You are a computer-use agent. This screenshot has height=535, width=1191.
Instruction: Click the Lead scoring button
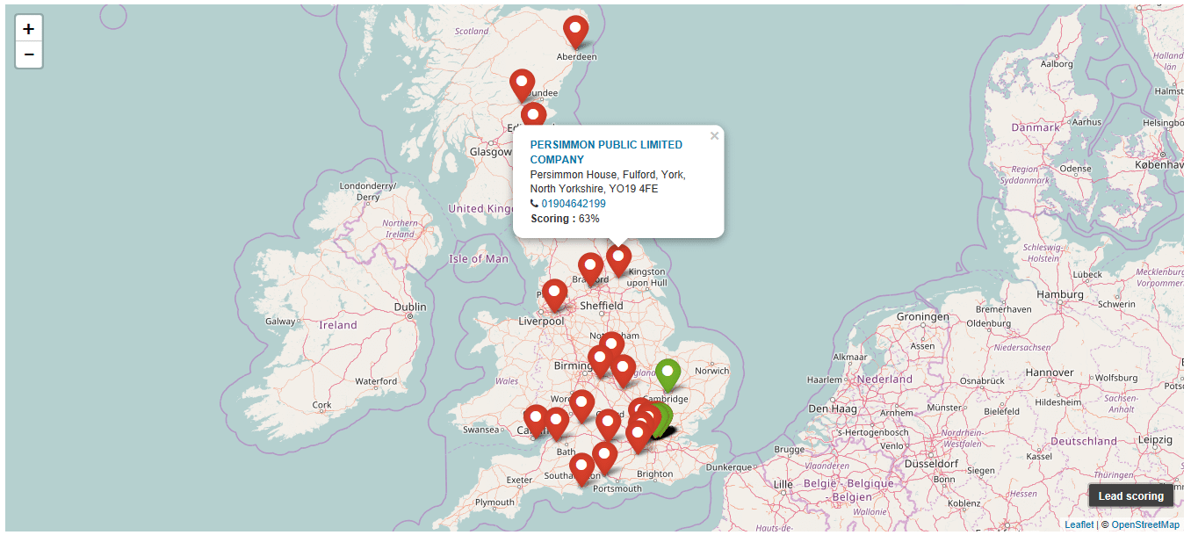(x=1131, y=495)
